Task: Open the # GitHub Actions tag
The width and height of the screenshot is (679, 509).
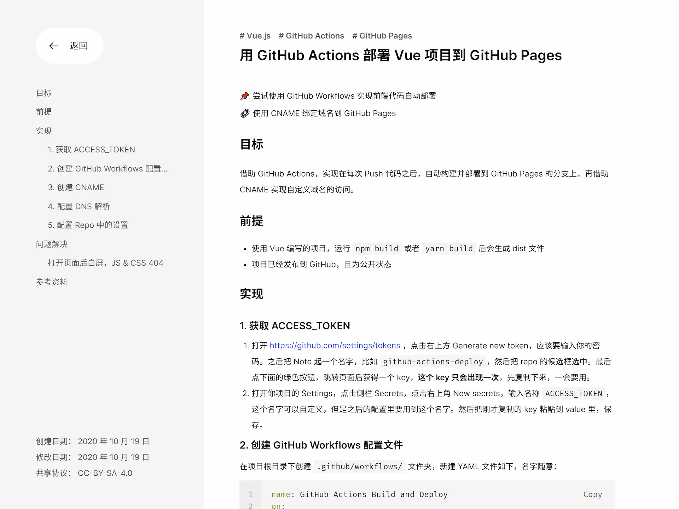Action: tap(311, 36)
